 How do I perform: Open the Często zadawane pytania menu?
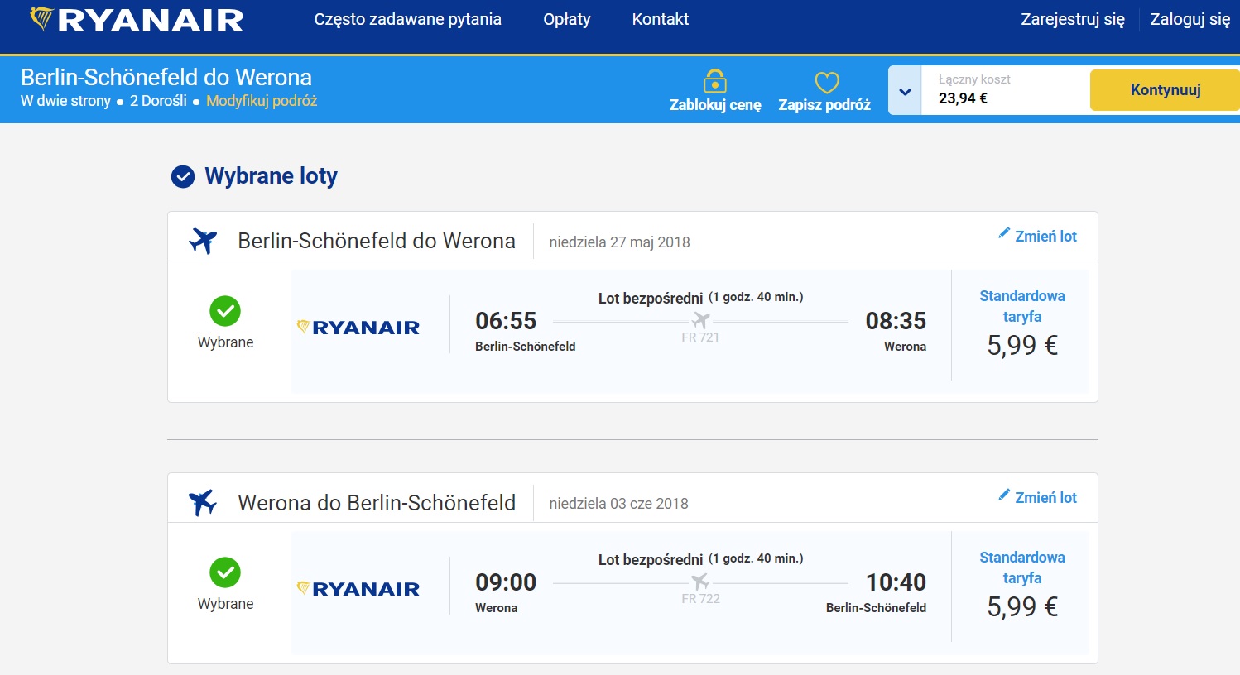pos(407,19)
